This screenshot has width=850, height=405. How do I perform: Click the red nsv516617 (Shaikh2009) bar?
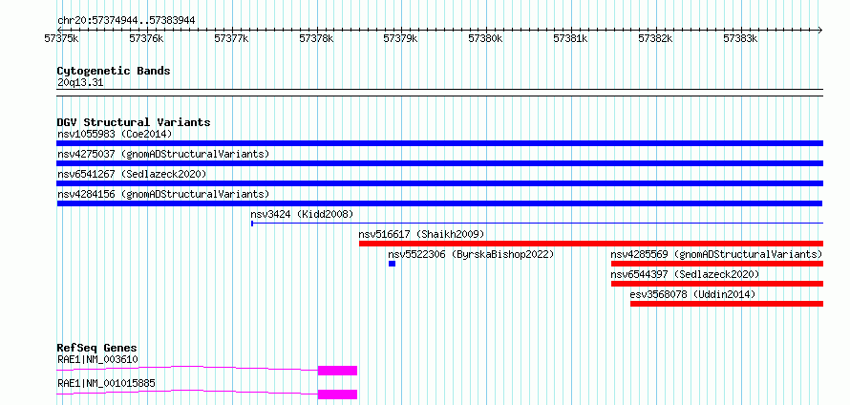click(591, 244)
